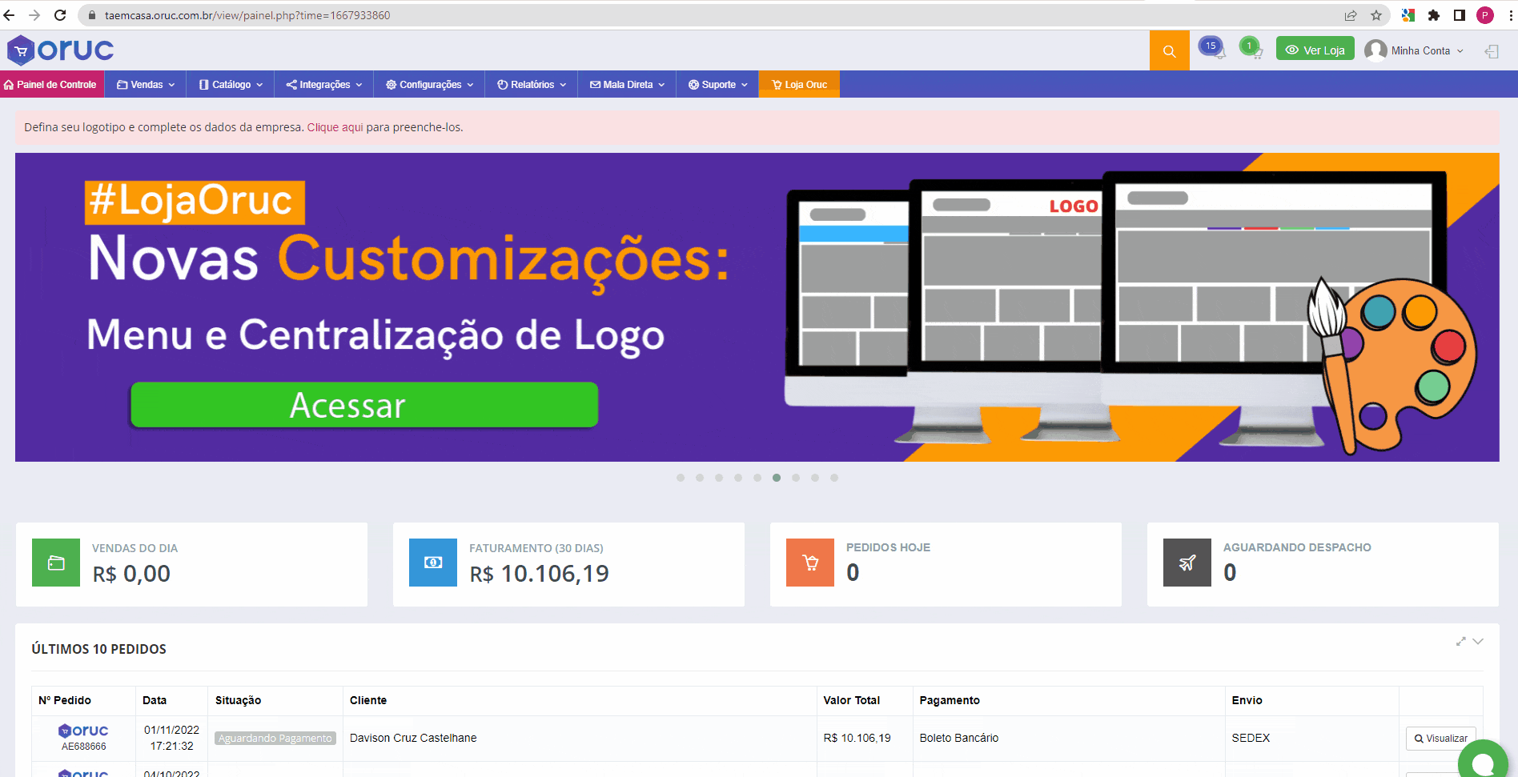Select fifth carousel dot

pyautogui.click(x=757, y=478)
